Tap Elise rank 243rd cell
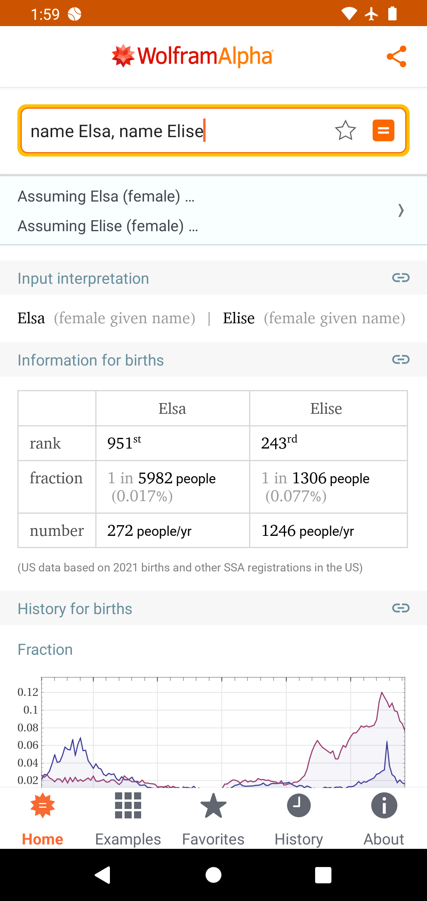 point(328,443)
